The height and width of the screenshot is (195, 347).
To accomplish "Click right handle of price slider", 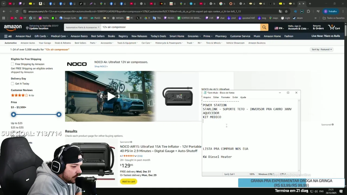I will tap(59, 115).
